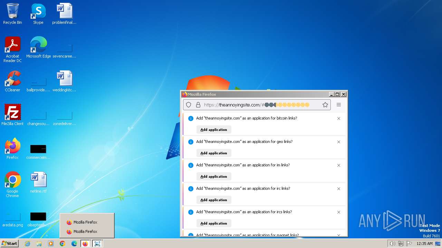Launch the CCleaner desktop shortcut

point(12,81)
